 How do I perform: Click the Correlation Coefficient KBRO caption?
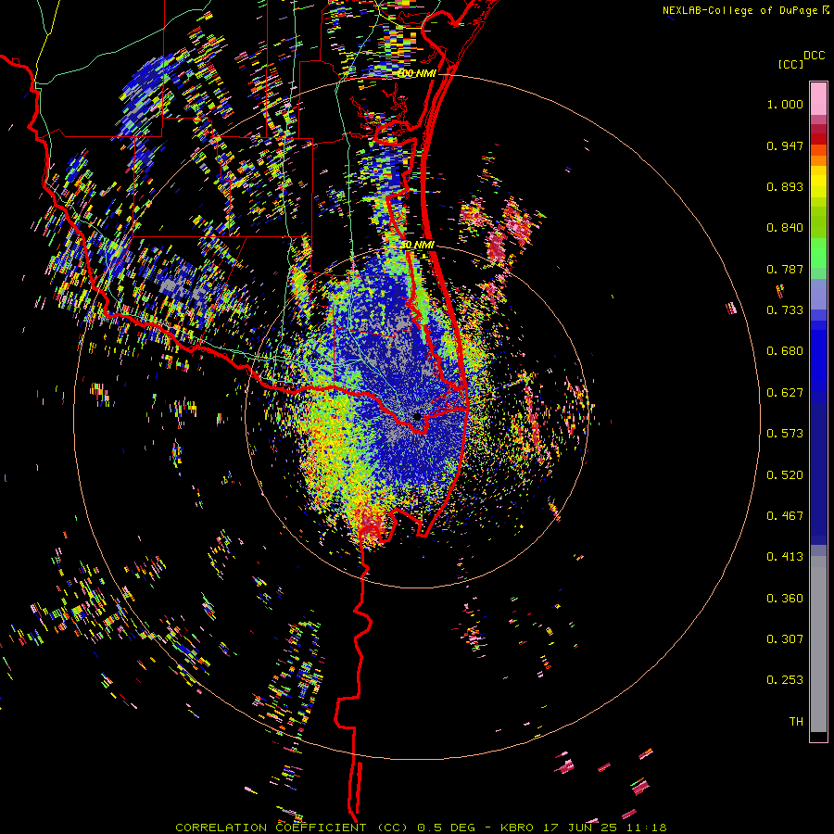[x=421, y=828]
